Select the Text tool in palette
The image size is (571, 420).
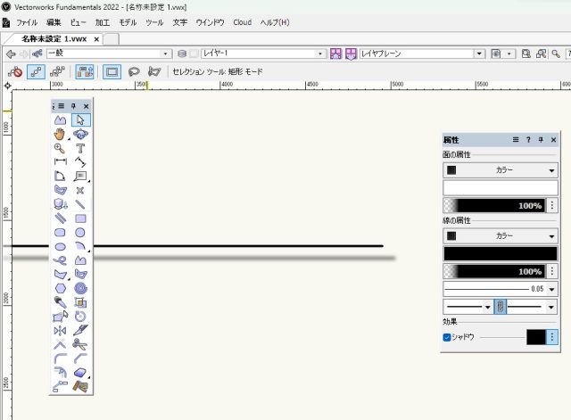[x=80, y=148]
